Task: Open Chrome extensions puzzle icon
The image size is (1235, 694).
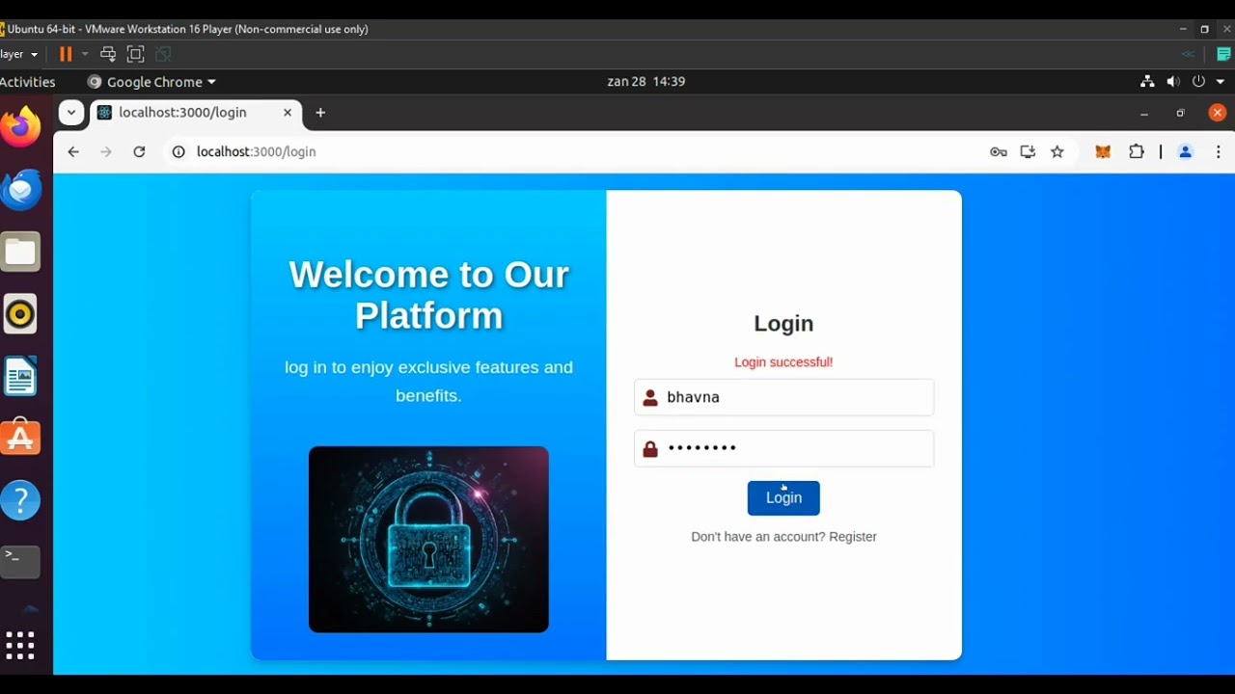Action: tap(1136, 151)
